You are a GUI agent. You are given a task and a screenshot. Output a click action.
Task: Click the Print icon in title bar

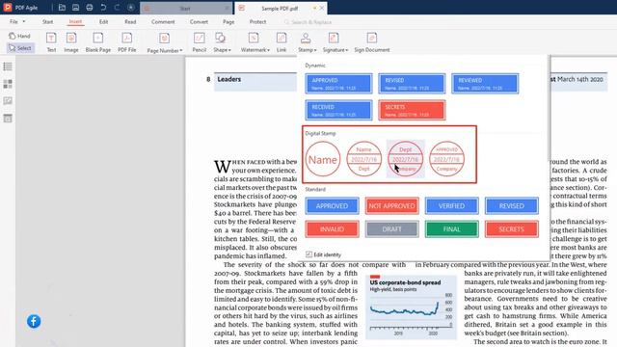90,8
